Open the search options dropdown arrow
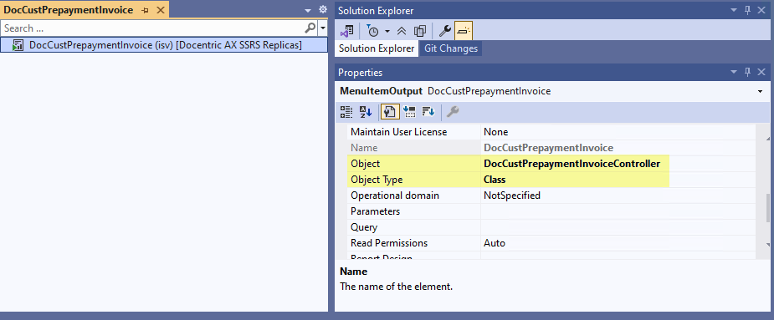774x320 pixels. click(x=323, y=28)
